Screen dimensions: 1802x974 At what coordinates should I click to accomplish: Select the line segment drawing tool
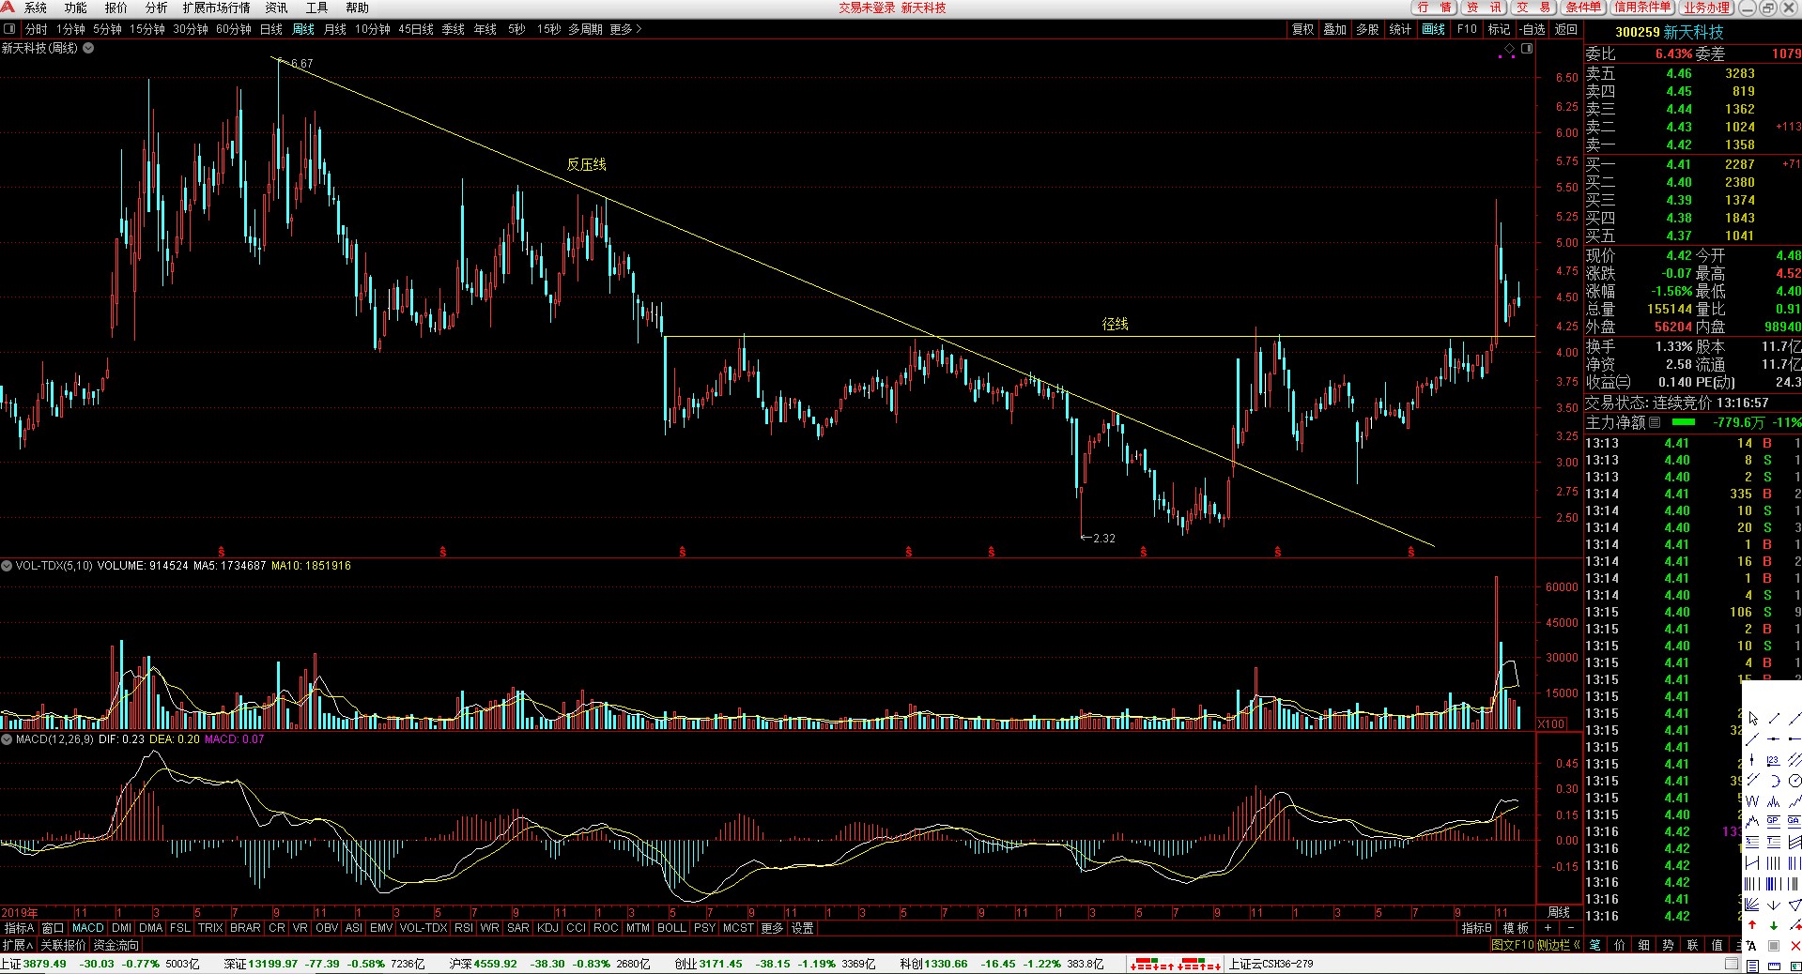click(x=1774, y=719)
